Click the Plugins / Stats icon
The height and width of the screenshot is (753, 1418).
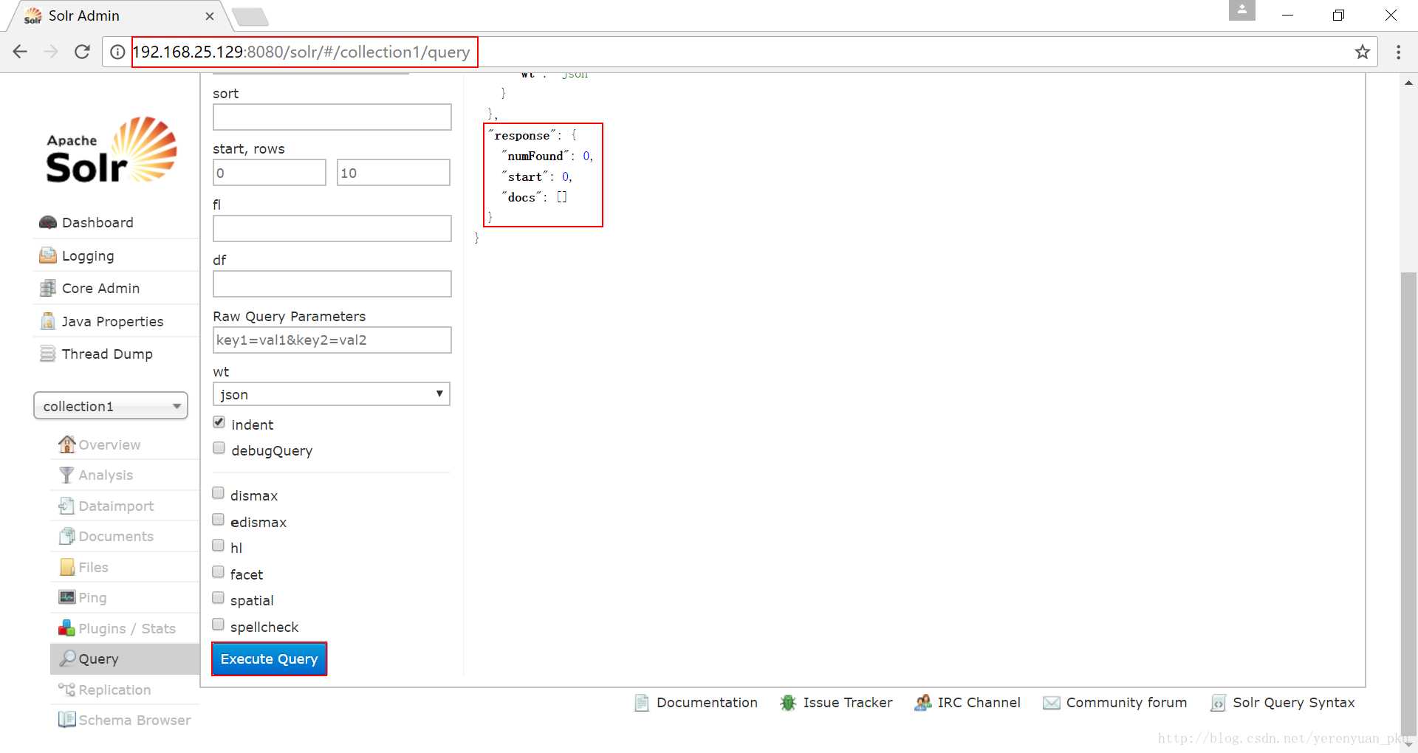(x=67, y=628)
